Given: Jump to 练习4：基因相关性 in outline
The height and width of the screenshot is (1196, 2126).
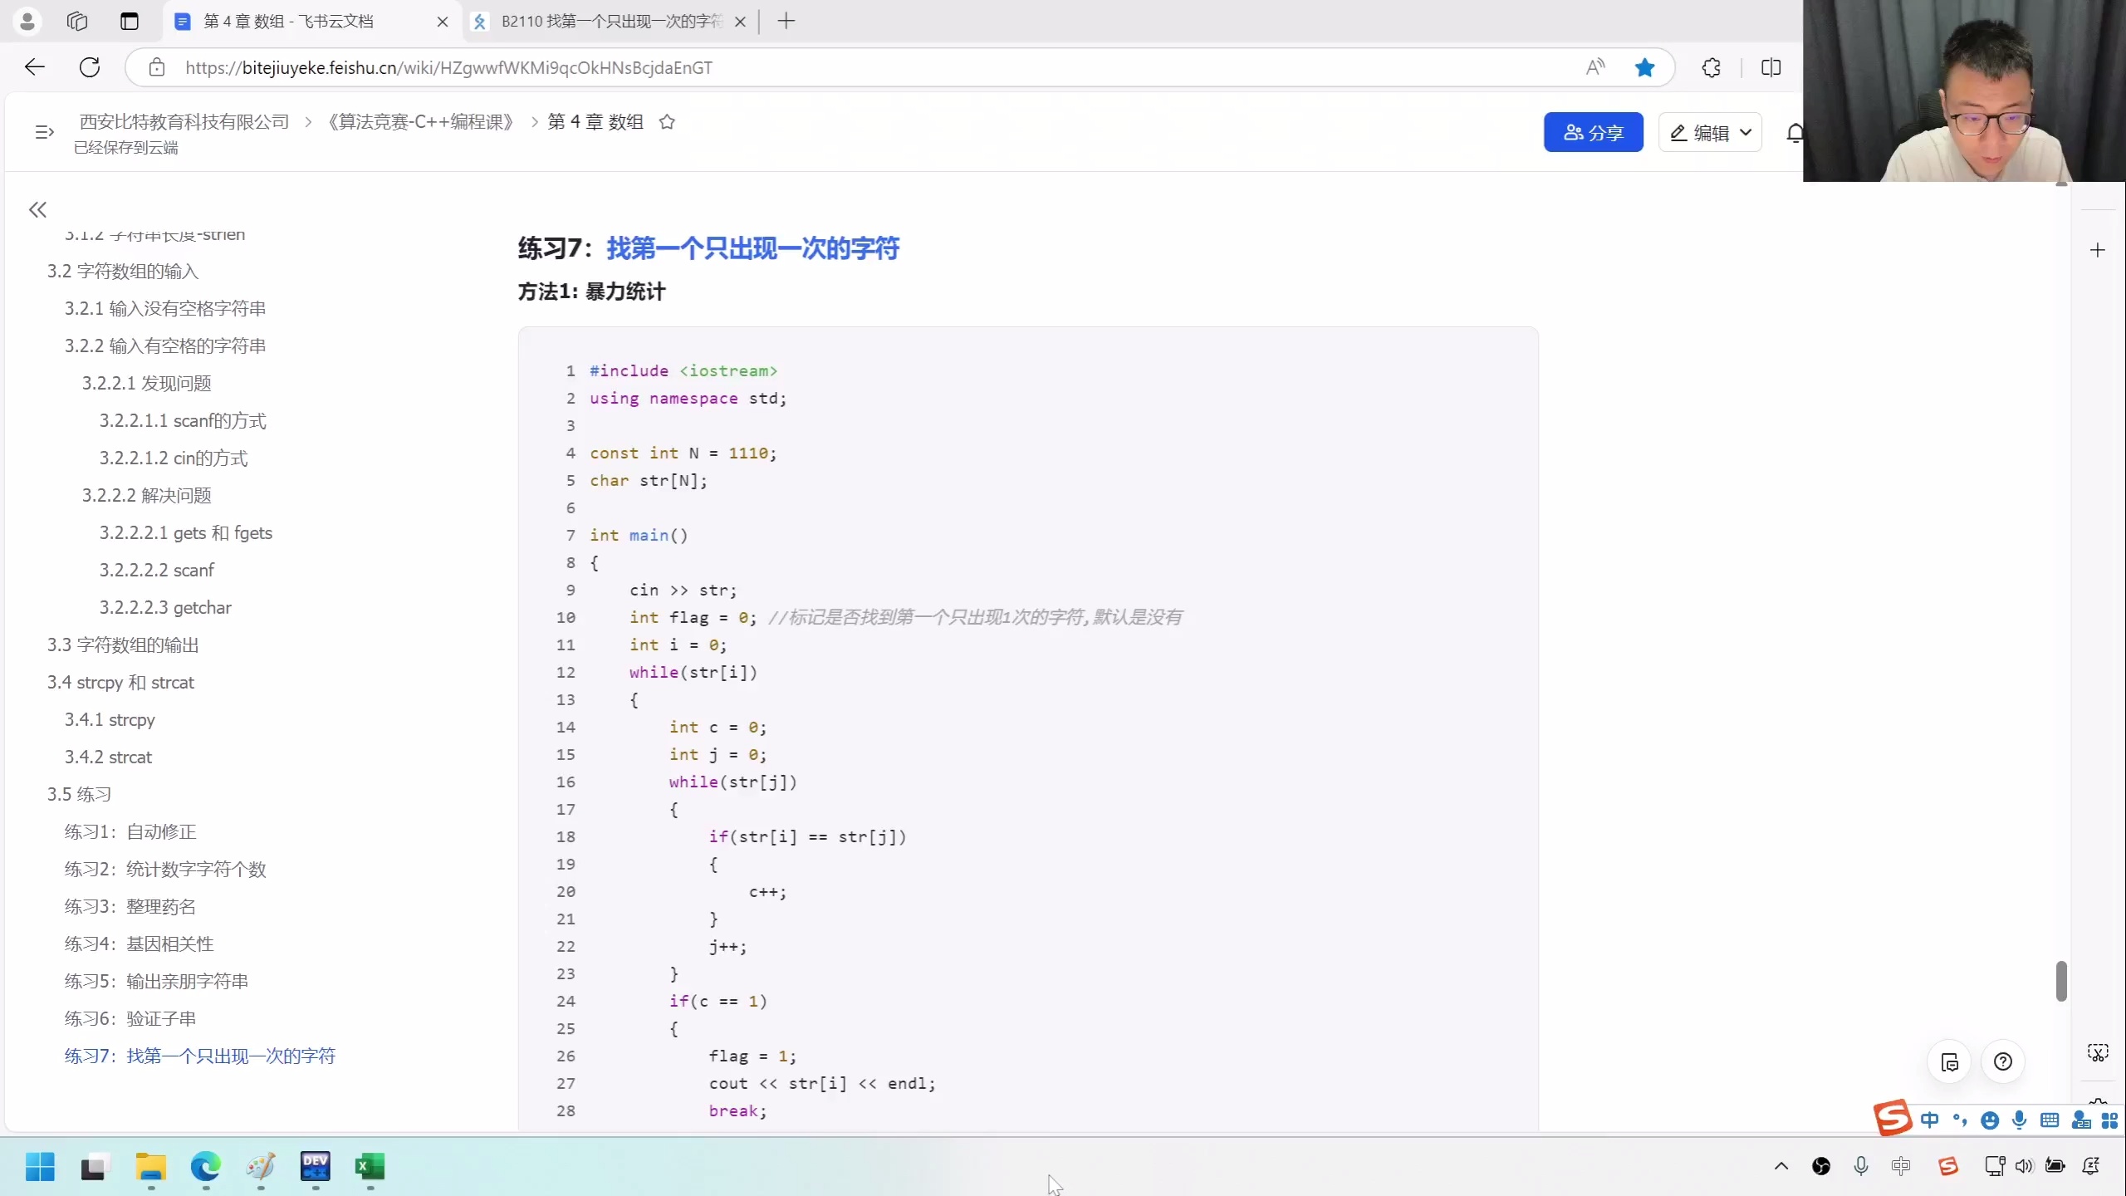Looking at the screenshot, I should pyautogui.click(x=139, y=944).
